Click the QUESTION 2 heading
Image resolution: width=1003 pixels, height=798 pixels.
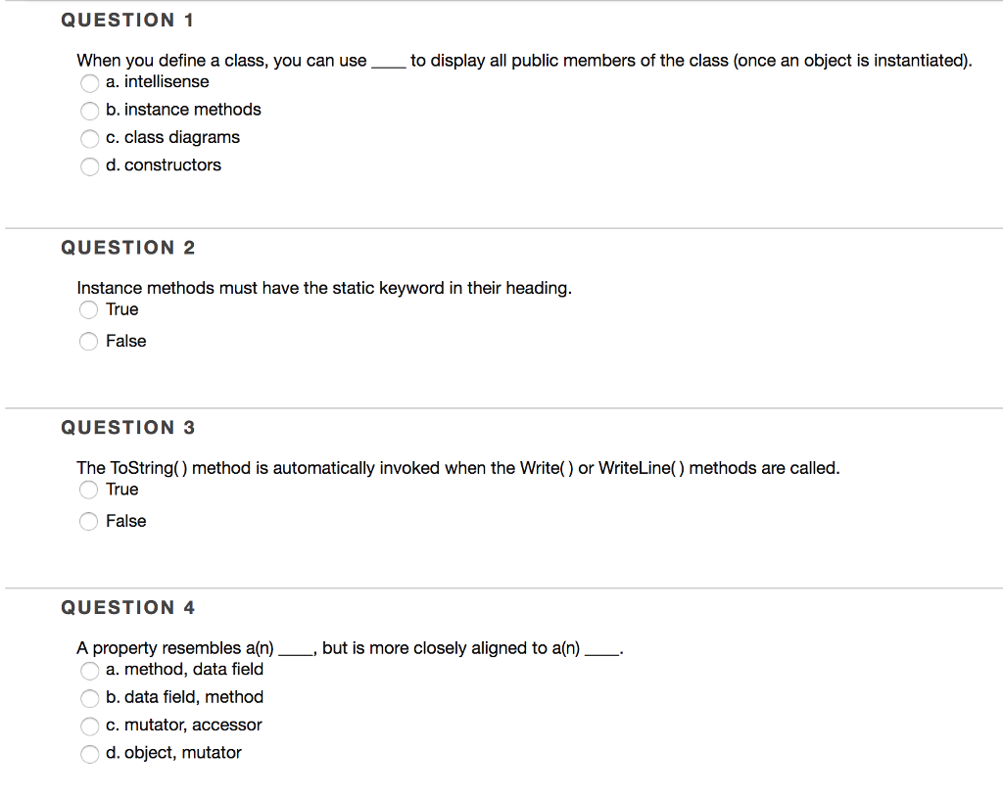tap(127, 248)
